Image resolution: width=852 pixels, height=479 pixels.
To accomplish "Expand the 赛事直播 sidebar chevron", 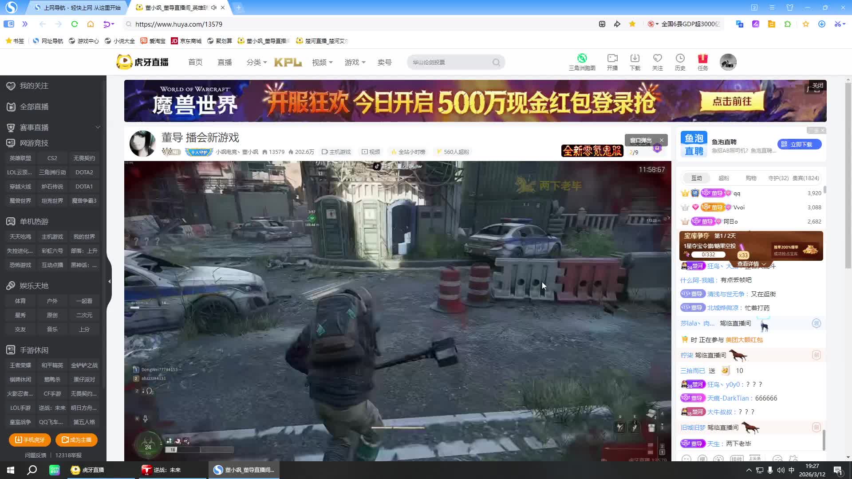I will click(x=98, y=127).
